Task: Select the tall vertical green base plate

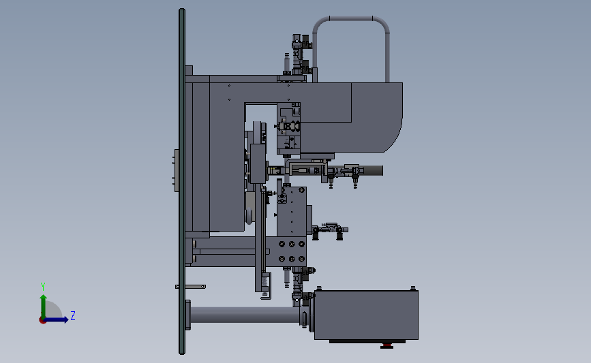Action: [x=182, y=181]
